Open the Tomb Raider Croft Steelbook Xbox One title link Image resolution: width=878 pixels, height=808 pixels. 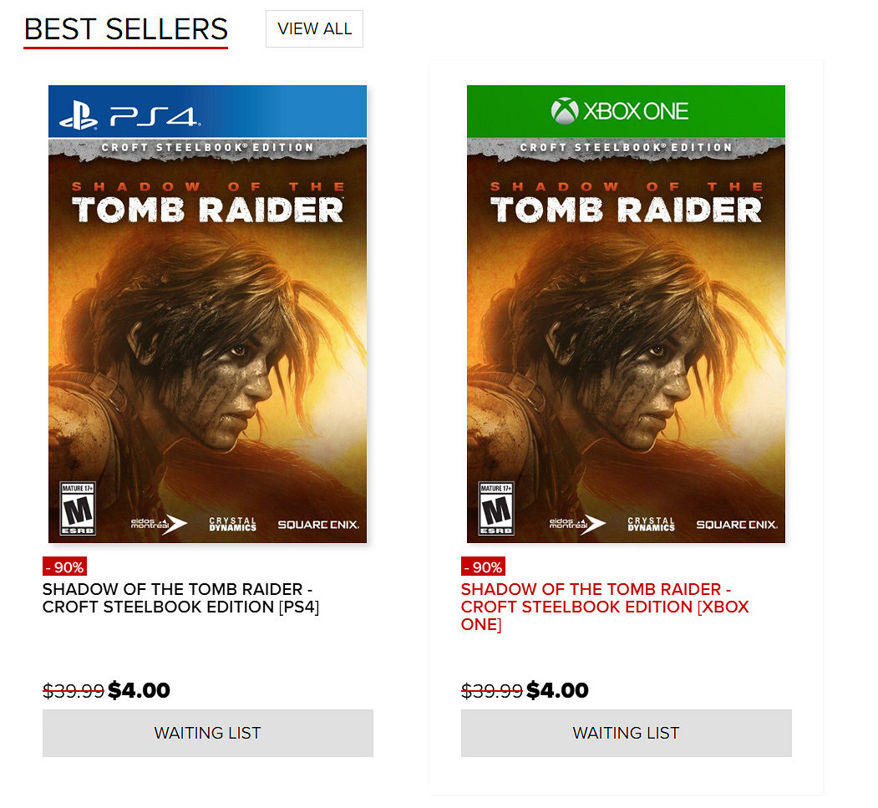[x=605, y=607]
